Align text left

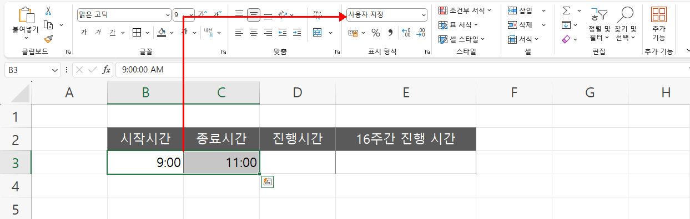(x=239, y=33)
